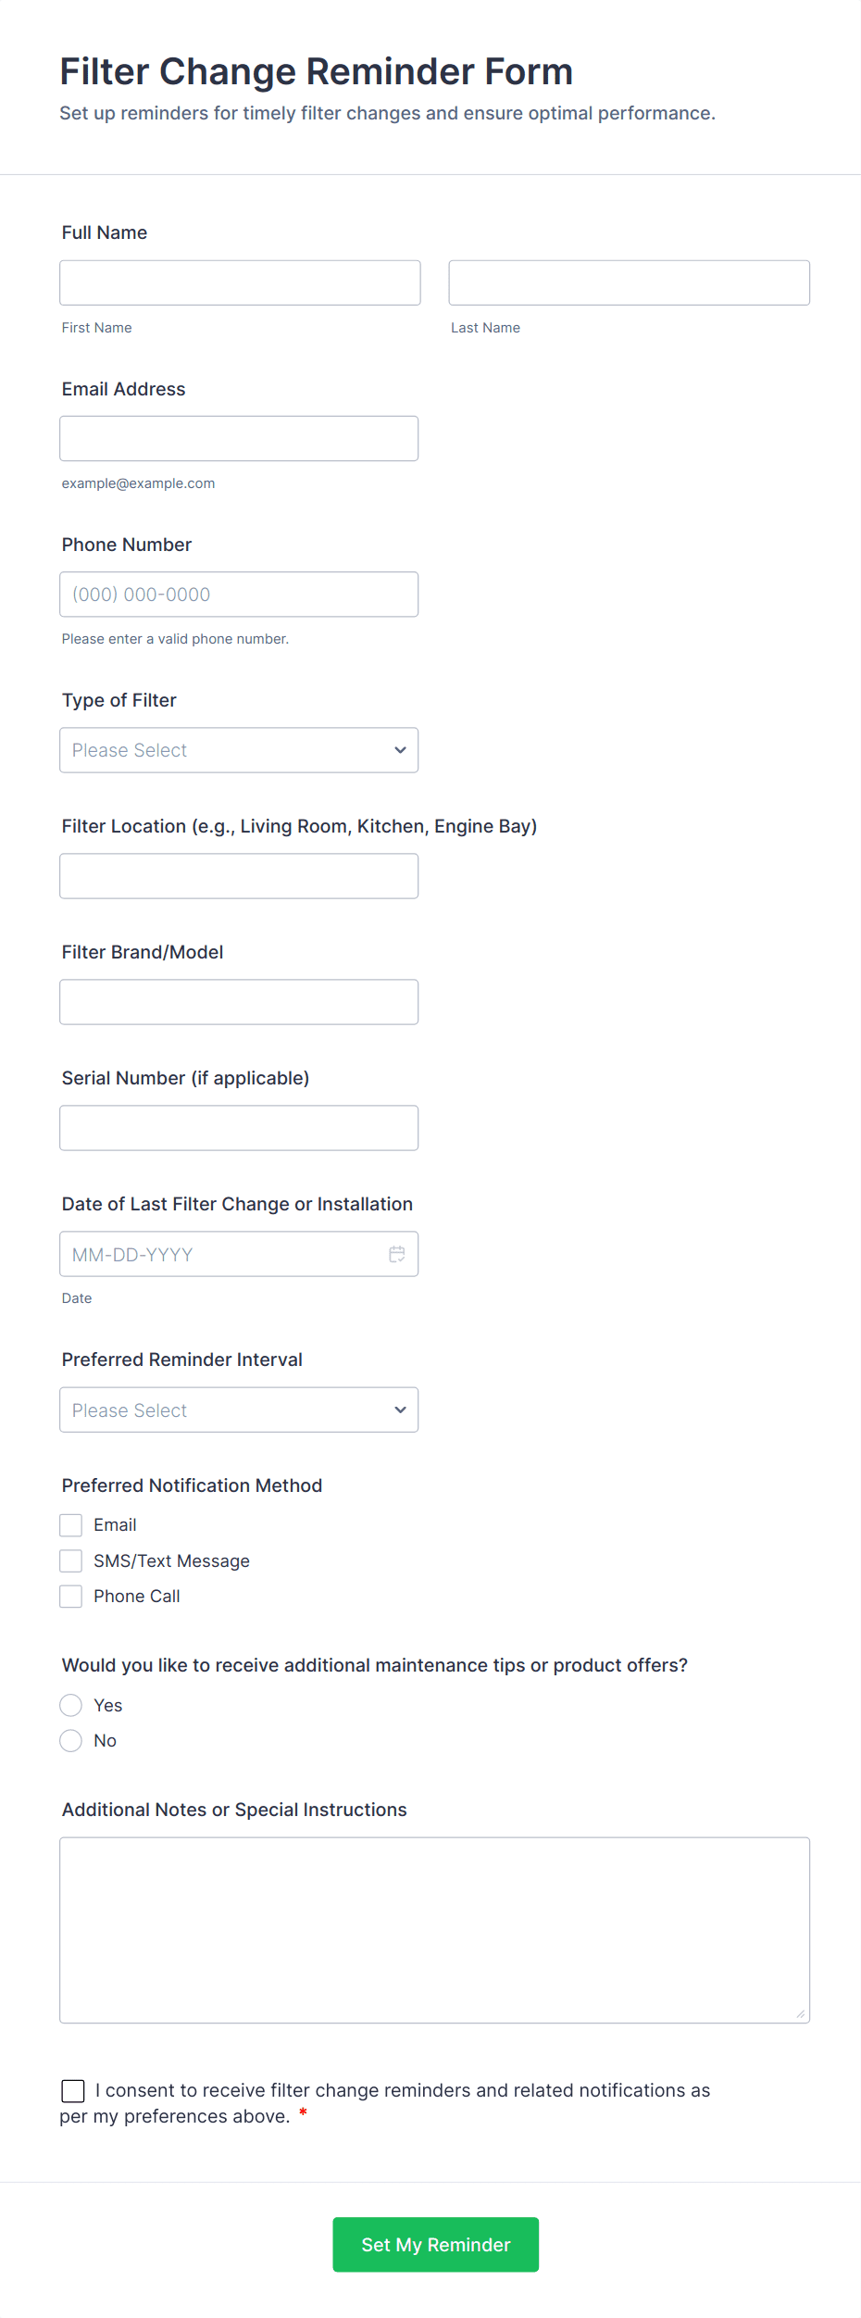Select the Filter Location text box
Viewport: 861px width, 2318px height.
[239, 875]
